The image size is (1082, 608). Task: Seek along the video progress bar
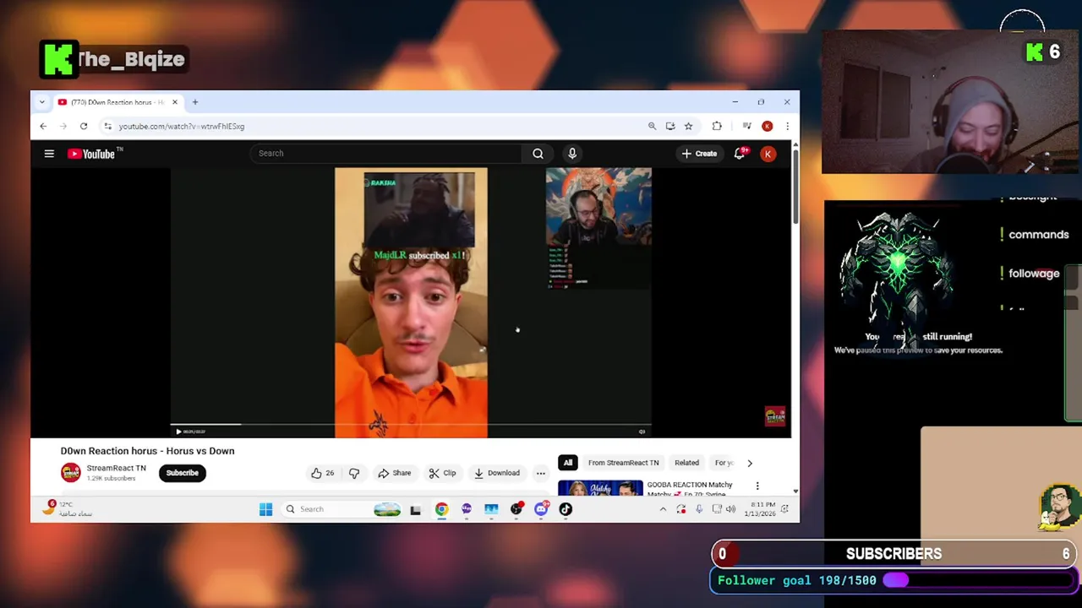pyautogui.click(x=411, y=426)
